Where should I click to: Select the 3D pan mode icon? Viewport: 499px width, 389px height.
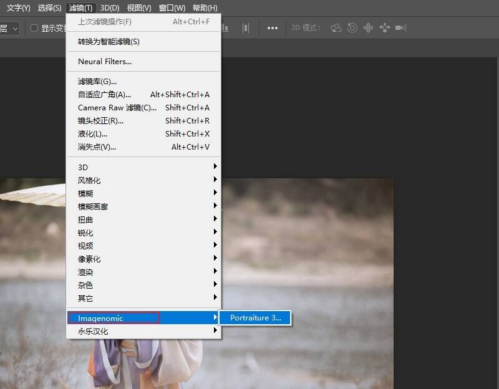coord(368,28)
